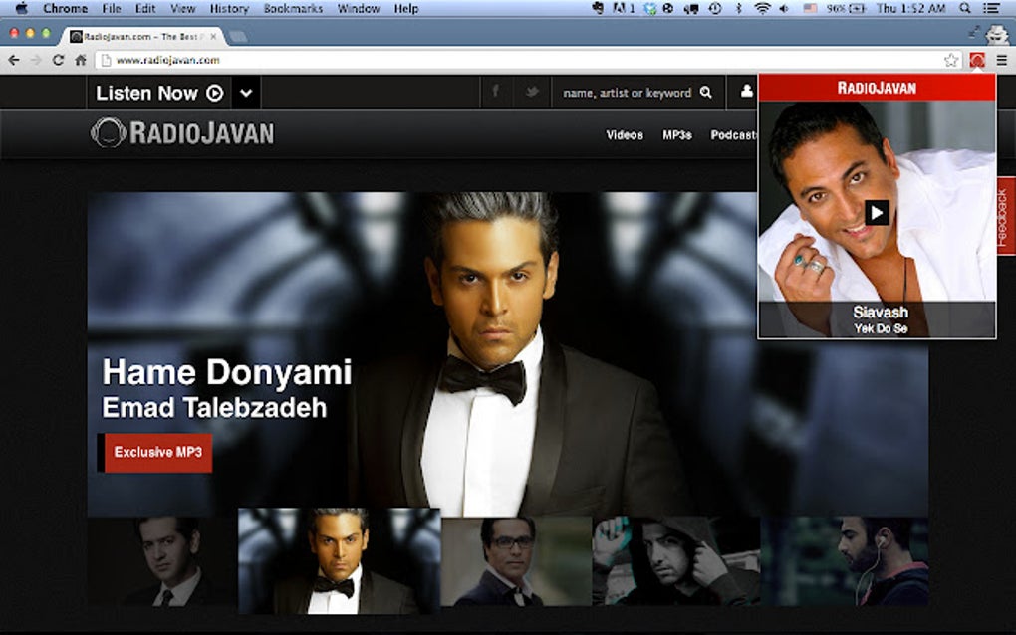Click the Bluetooth status icon
This screenshot has height=635, width=1016.
[738, 8]
